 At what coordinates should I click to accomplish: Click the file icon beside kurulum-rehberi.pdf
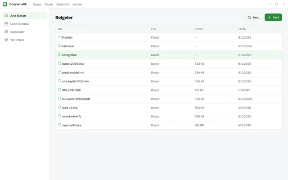tap(60, 99)
